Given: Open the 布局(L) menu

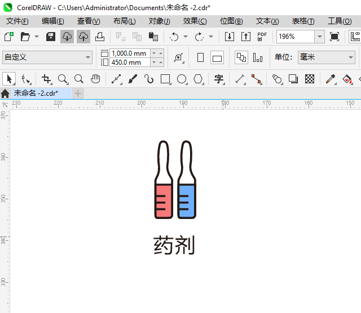Looking at the screenshot, I should coord(124,21).
